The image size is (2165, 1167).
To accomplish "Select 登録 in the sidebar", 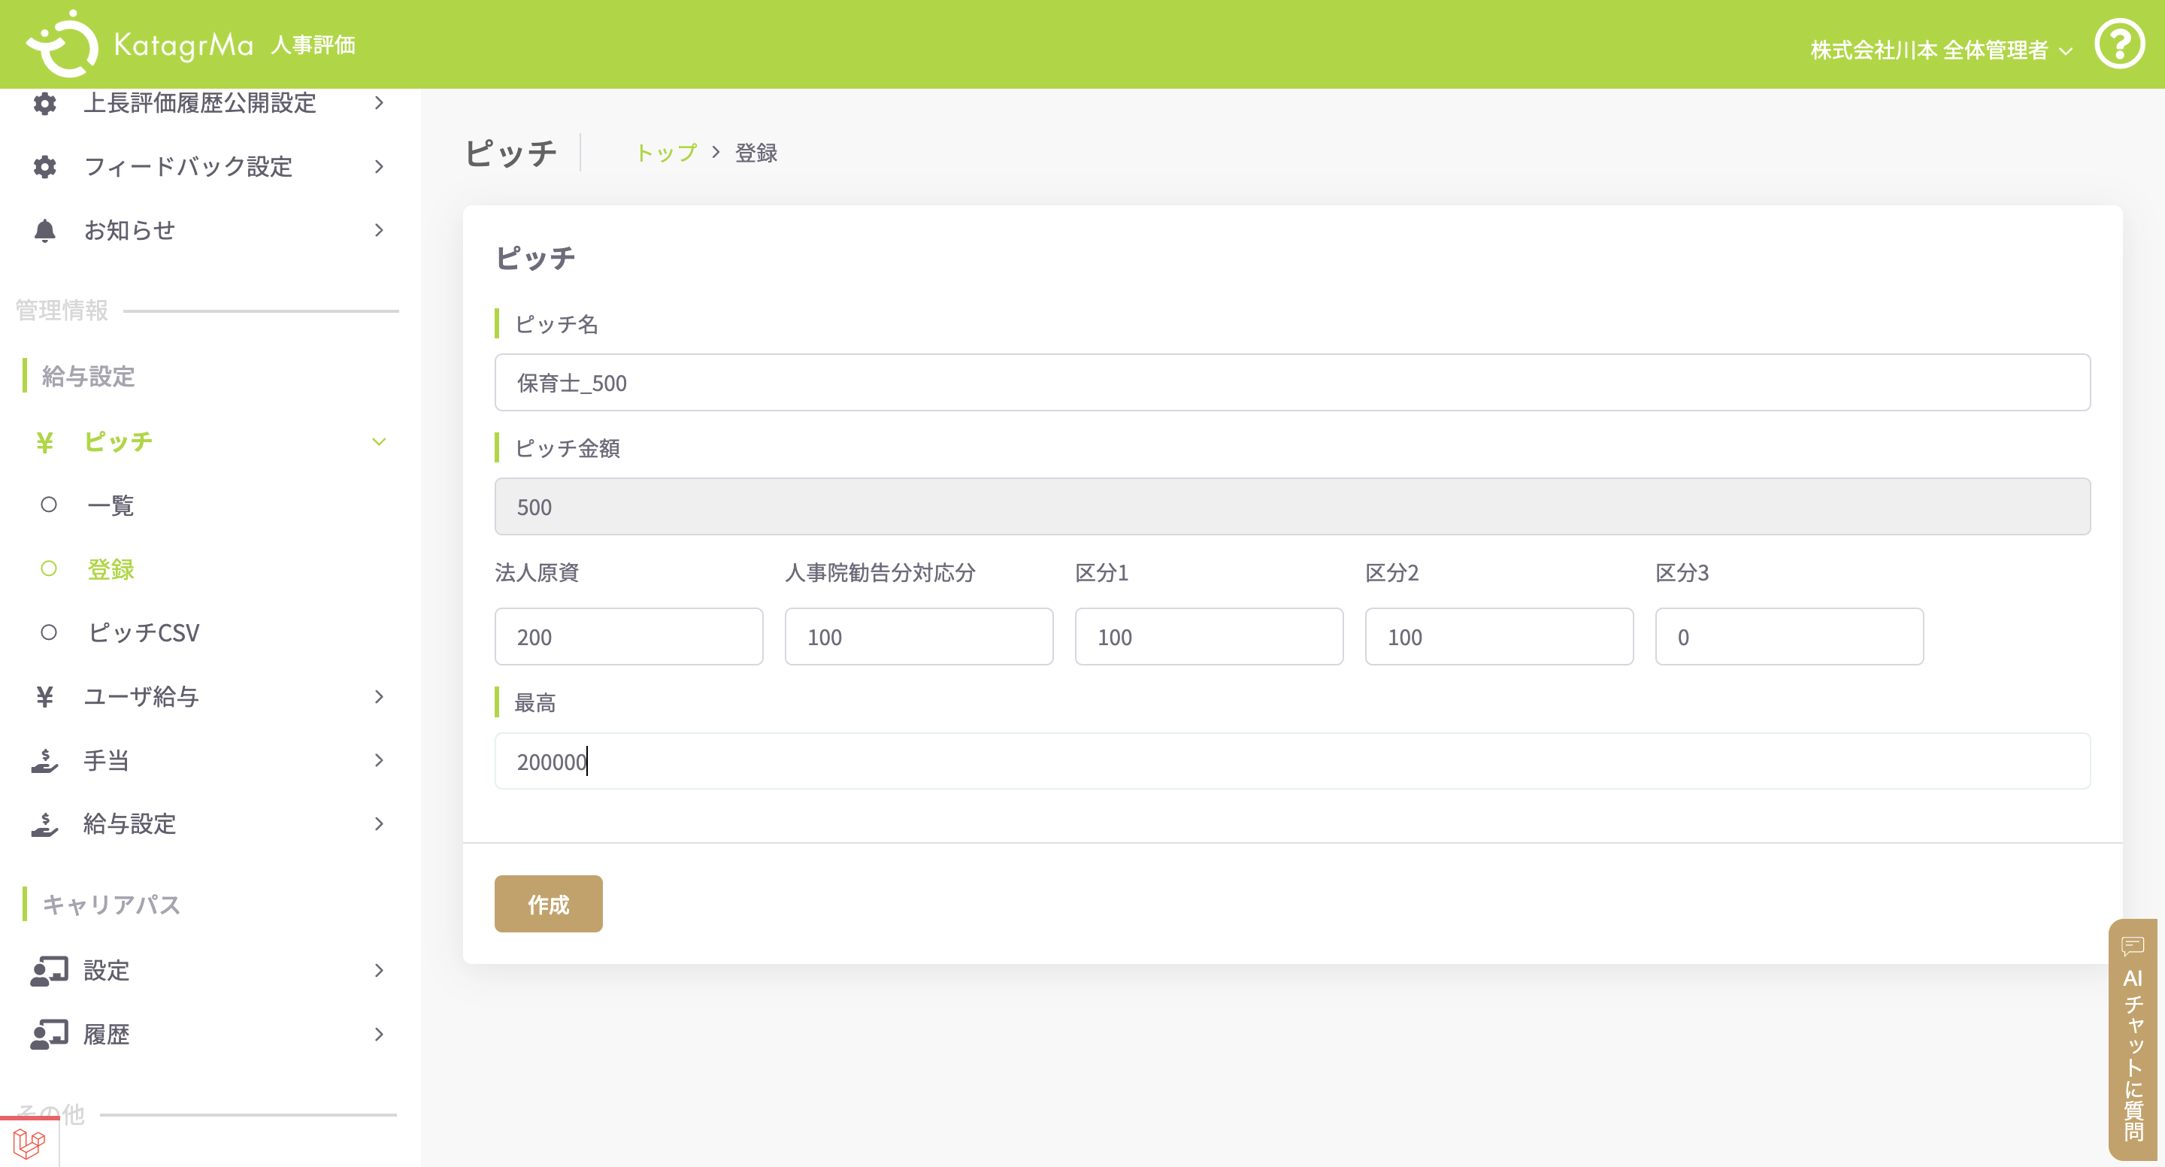I will point(110,569).
